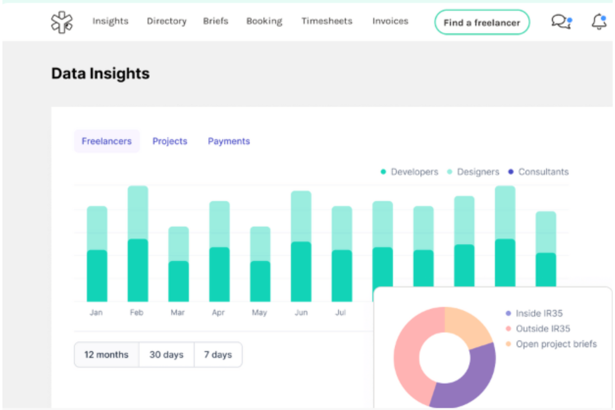Click the teal Developers color dot

pos(383,171)
